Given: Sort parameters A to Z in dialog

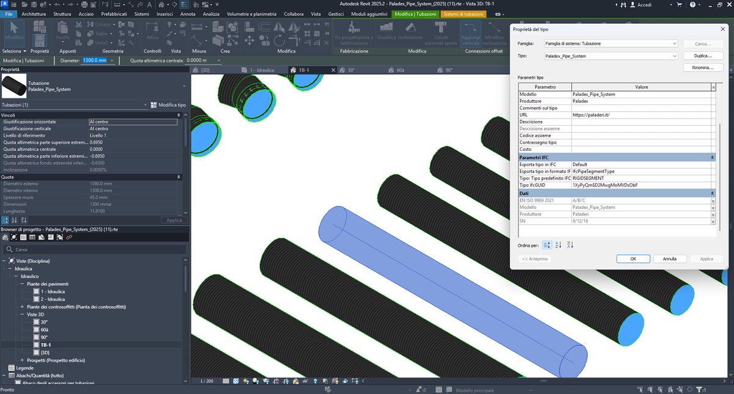Looking at the screenshot, I should pos(558,245).
